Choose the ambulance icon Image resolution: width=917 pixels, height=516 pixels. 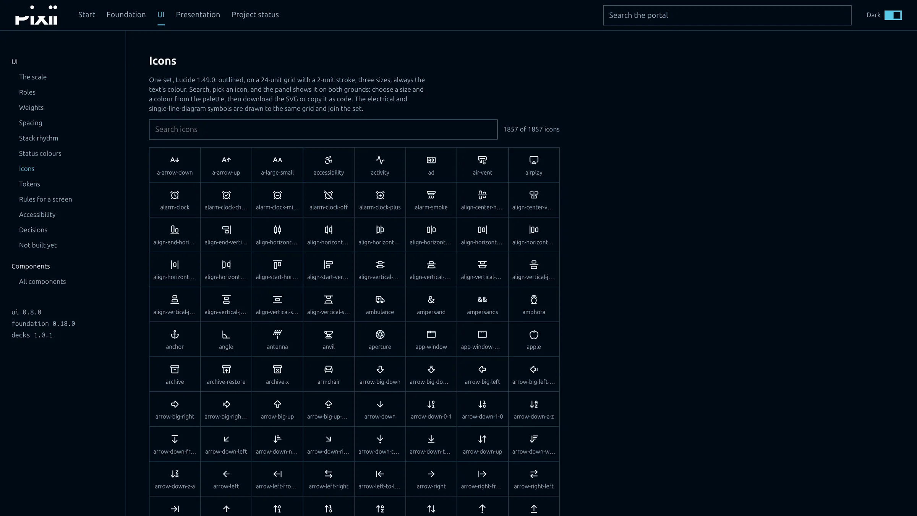click(380, 305)
